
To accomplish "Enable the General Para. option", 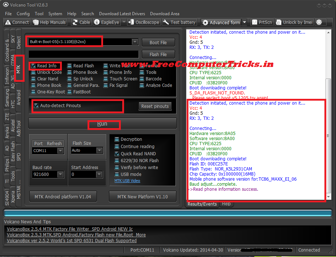I will coord(69,85).
